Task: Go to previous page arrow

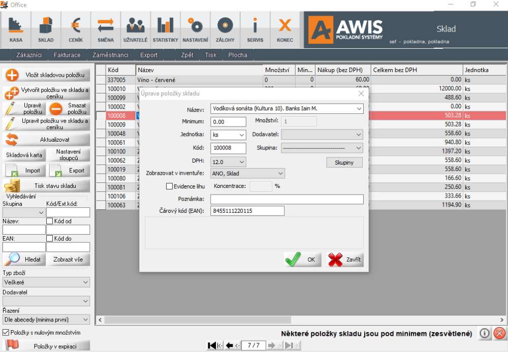Action: [232, 345]
